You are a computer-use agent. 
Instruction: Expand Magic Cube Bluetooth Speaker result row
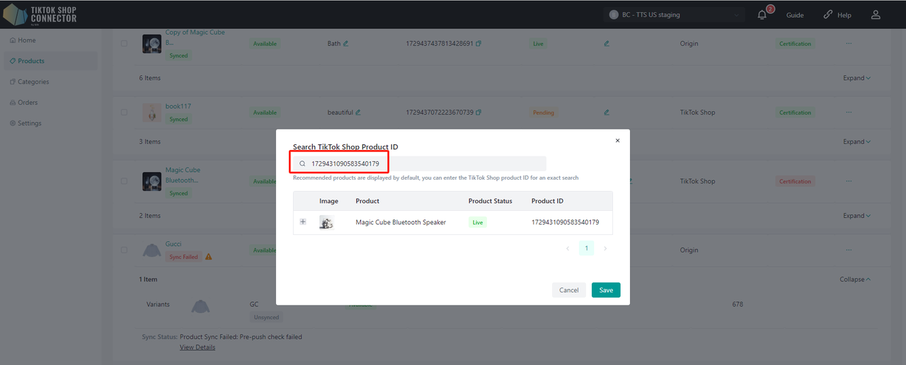[x=303, y=222]
